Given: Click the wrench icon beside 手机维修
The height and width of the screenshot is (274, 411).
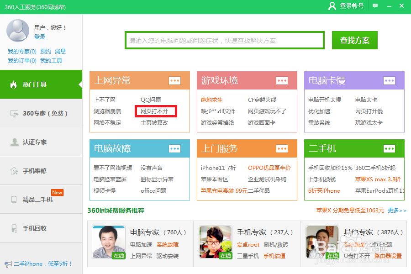Looking at the screenshot, I should 14,171.
